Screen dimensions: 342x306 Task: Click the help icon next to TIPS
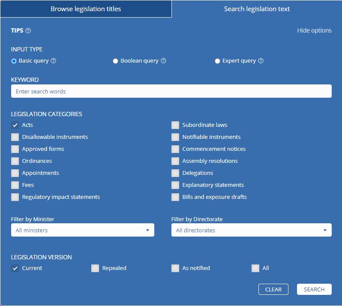tap(28, 31)
